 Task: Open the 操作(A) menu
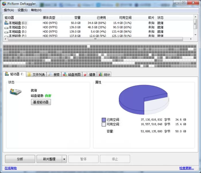tap(9, 10)
